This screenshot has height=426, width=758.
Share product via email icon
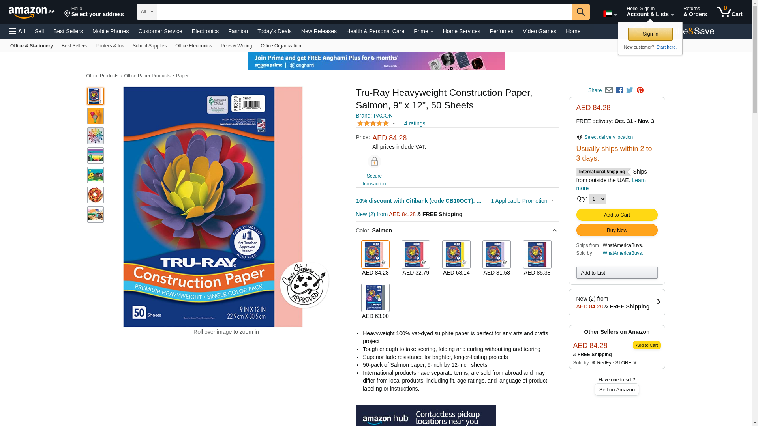(609, 90)
